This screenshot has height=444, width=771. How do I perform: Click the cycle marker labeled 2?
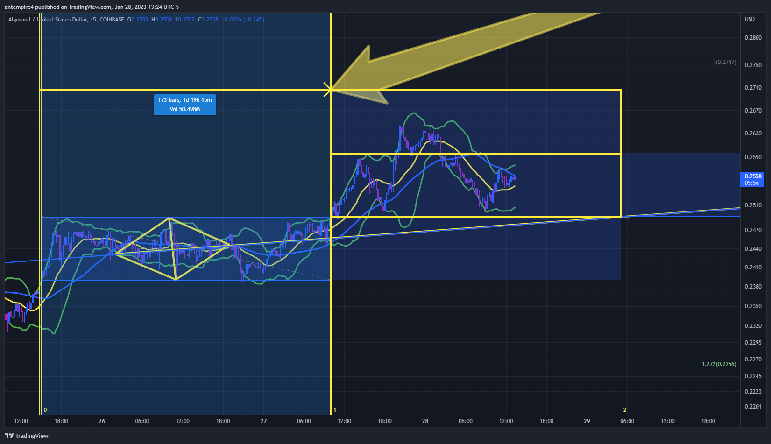(x=625, y=410)
